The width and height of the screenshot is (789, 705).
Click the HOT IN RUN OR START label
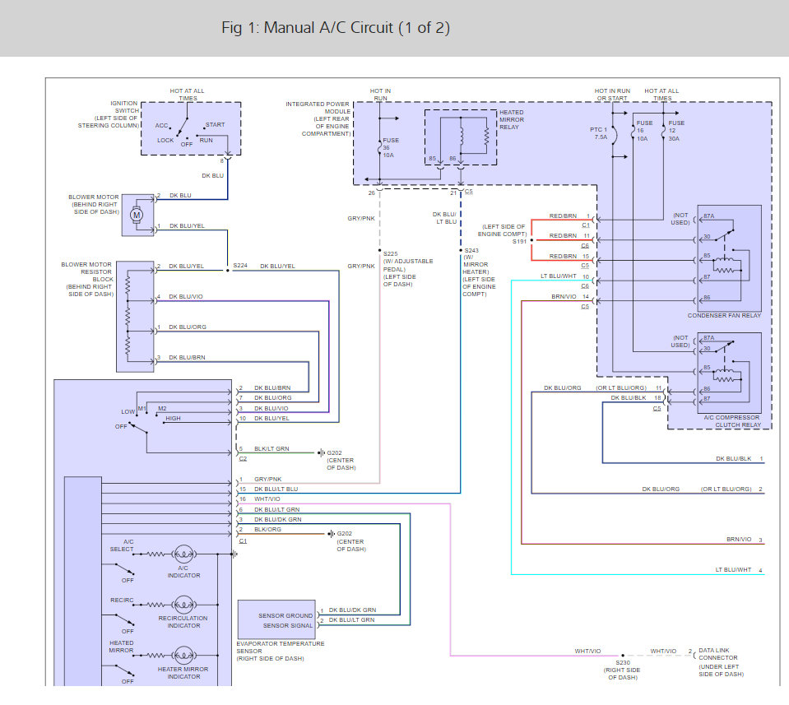pos(612,95)
